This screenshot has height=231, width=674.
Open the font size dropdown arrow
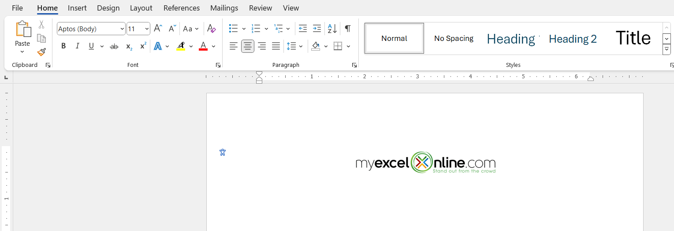pyautogui.click(x=147, y=29)
